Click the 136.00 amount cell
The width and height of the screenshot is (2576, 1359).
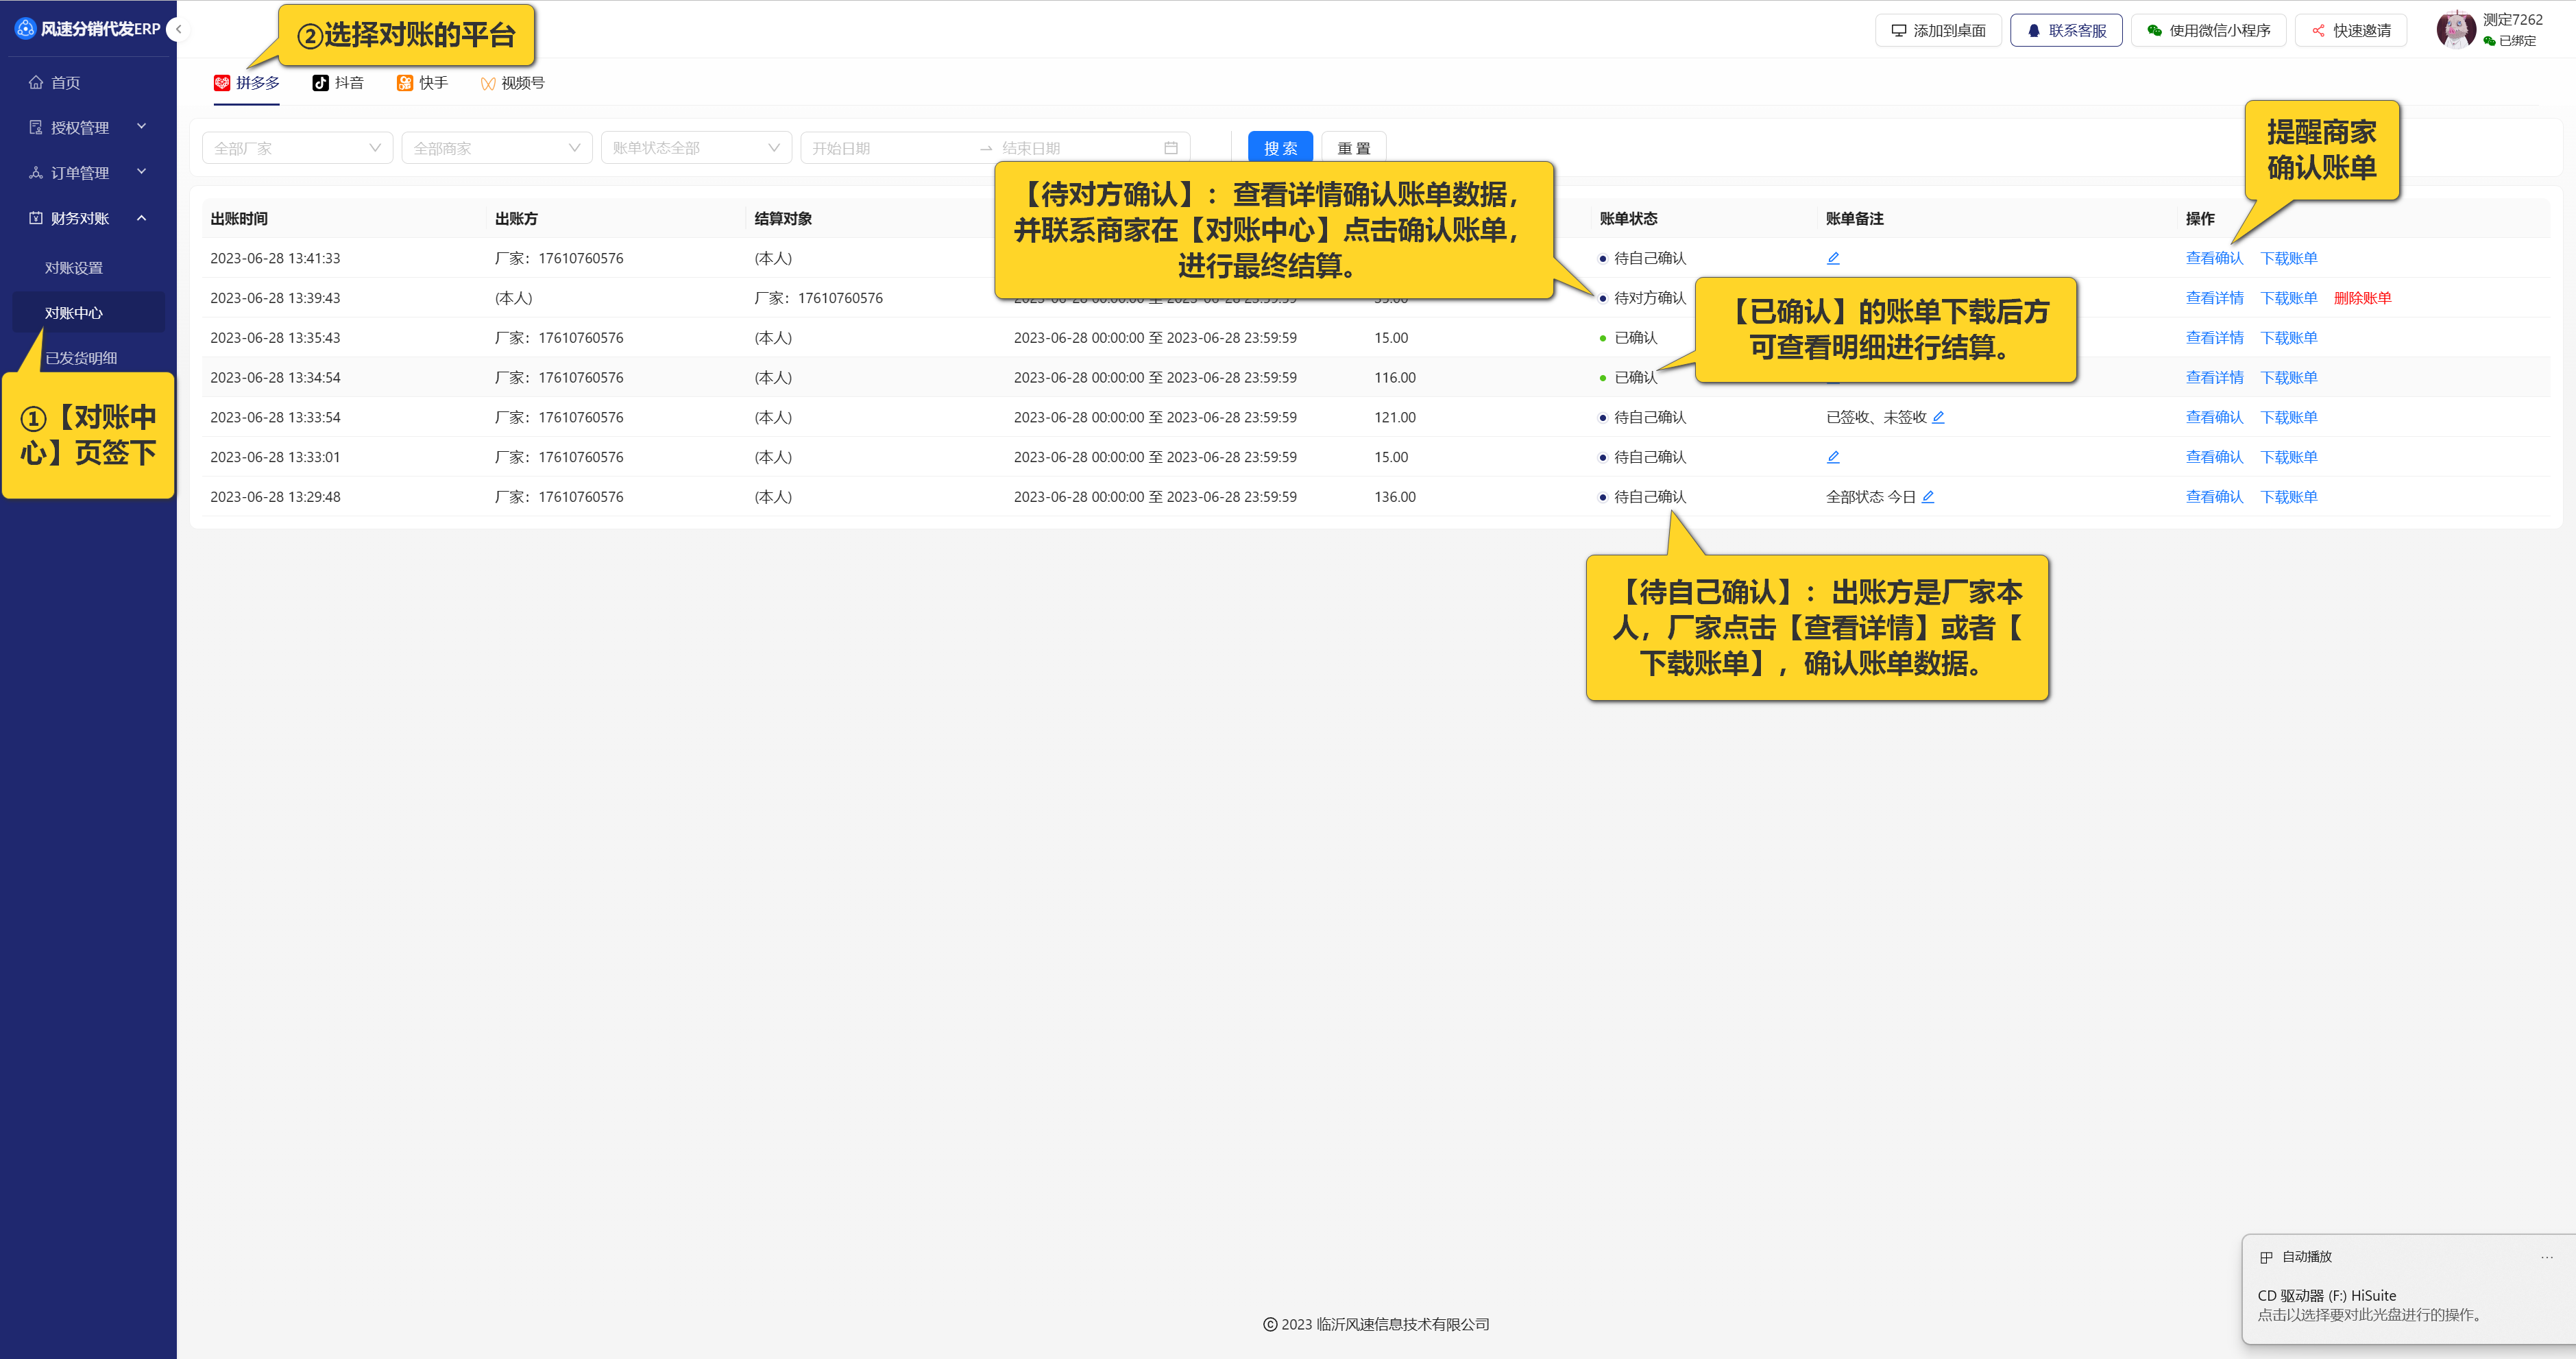coord(1394,497)
